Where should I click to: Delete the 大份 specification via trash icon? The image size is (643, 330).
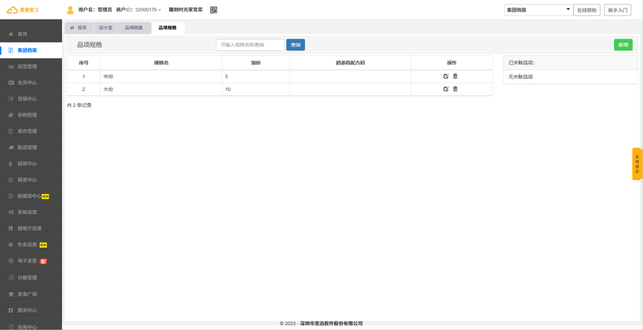pos(455,89)
